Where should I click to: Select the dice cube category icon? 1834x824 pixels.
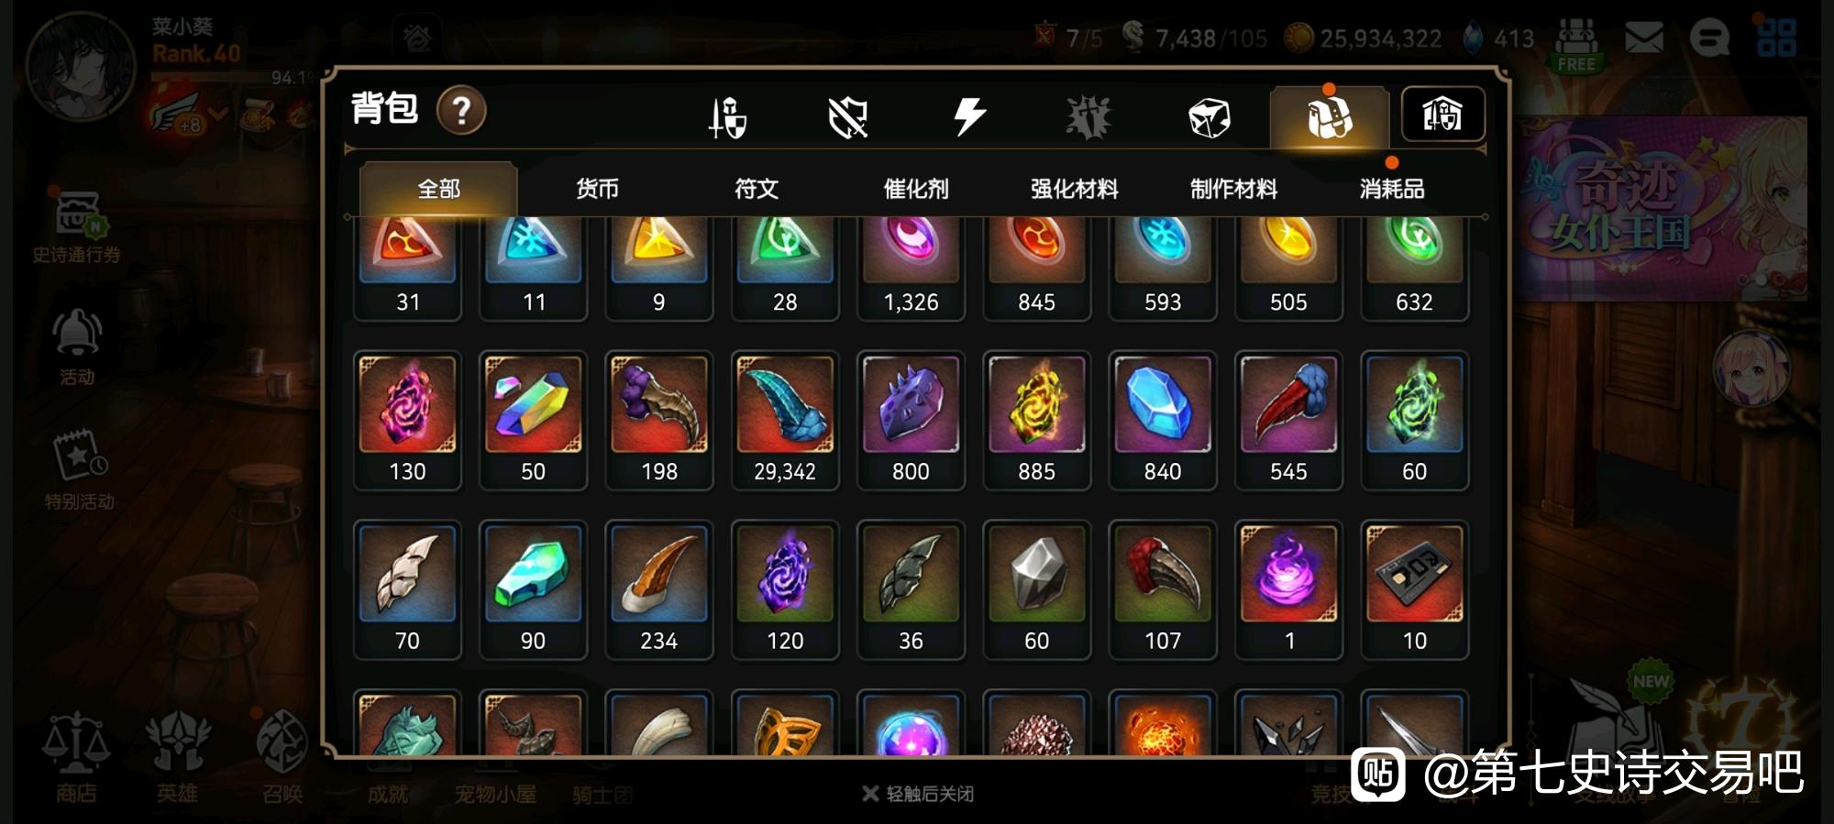1209,117
